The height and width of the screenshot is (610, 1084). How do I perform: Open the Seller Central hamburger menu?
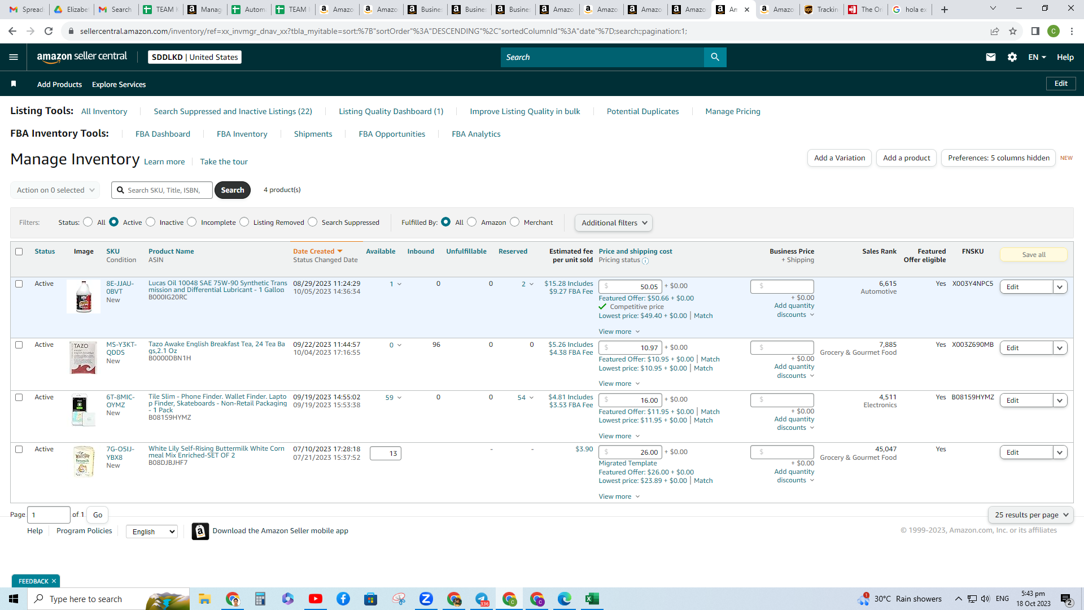click(14, 57)
